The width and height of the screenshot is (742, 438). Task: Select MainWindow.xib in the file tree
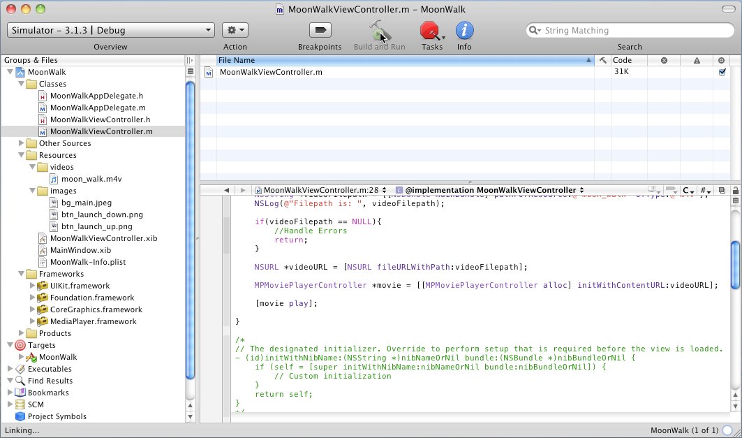(x=80, y=250)
